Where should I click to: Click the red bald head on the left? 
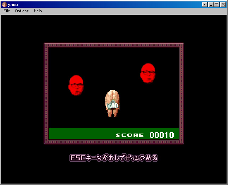point(76,85)
